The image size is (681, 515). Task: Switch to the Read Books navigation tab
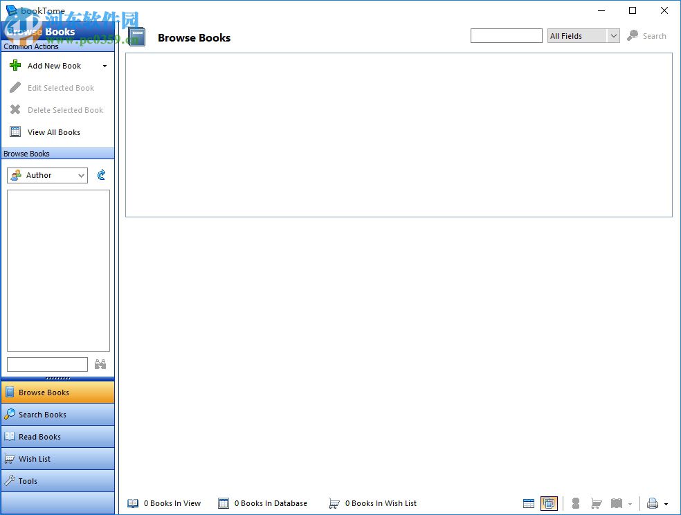(57, 437)
